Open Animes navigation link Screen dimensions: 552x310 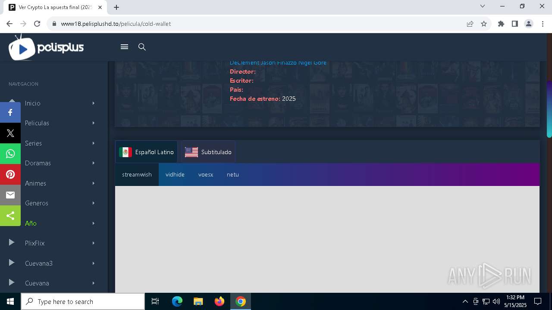(35, 183)
